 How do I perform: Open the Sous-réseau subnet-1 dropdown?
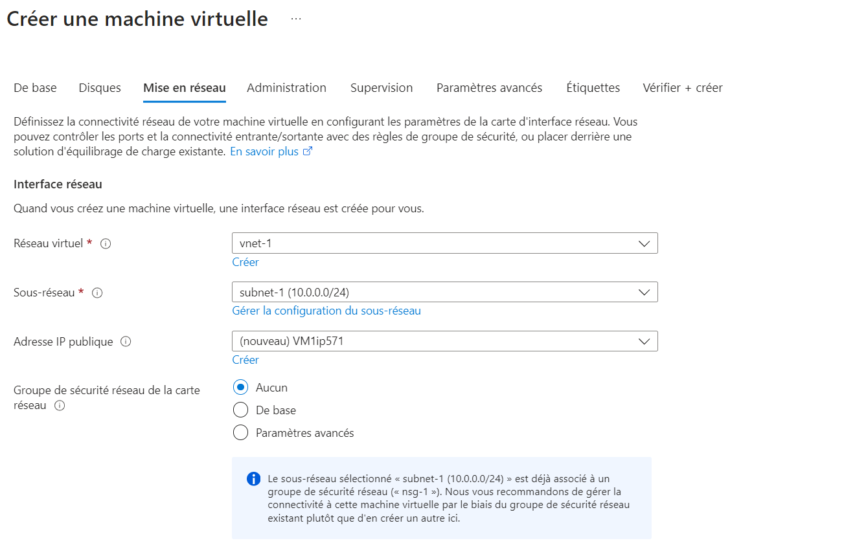[444, 292]
